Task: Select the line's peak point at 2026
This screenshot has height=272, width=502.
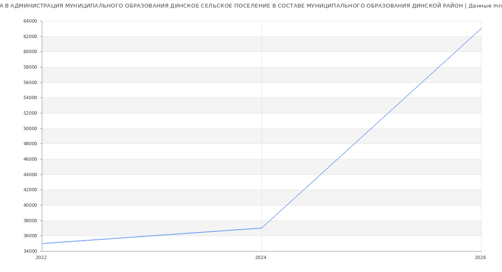Action: (481, 28)
